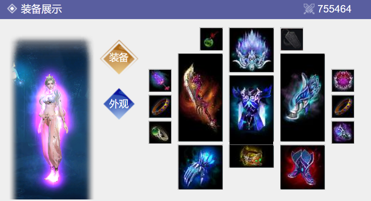Click the purple glowing ring slot
The height and width of the screenshot is (201, 371).
pos(343,132)
